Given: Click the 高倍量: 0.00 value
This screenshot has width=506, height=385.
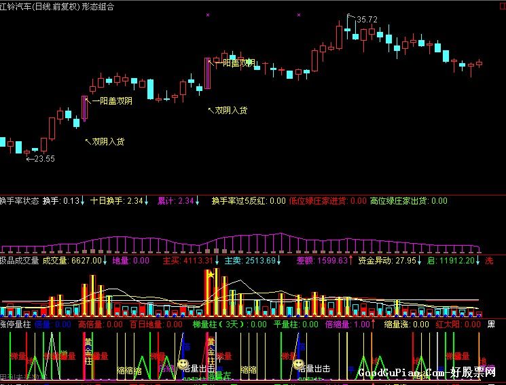Looking at the screenshot, I should point(101,325).
